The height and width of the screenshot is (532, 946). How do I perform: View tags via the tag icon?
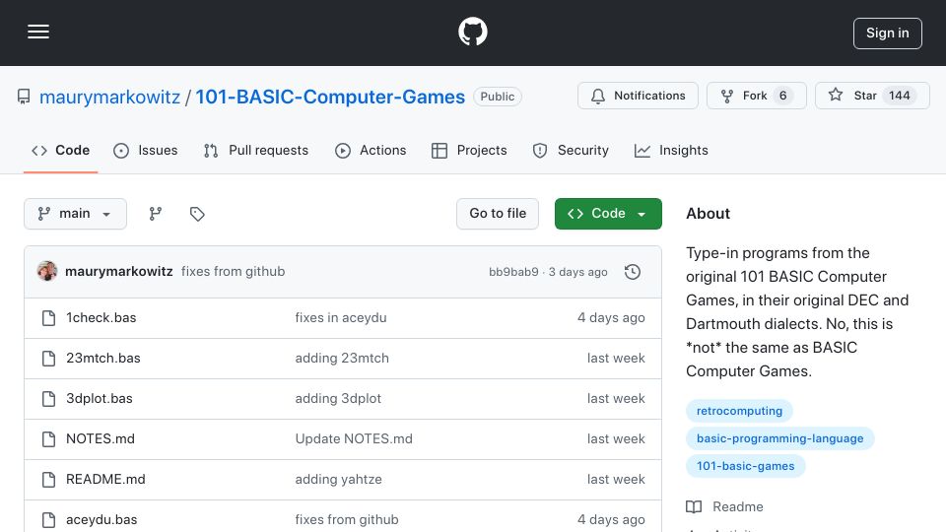click(x=197, y=214)
